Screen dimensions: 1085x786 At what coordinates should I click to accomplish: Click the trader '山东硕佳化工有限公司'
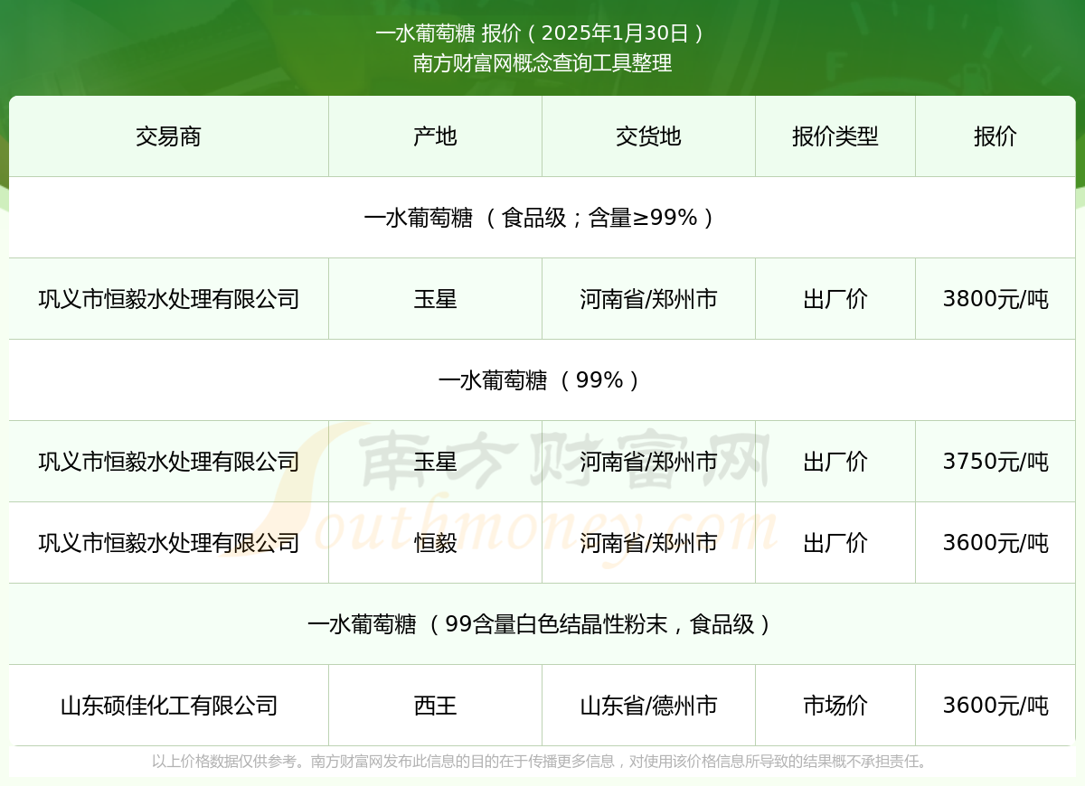(168, 706)
